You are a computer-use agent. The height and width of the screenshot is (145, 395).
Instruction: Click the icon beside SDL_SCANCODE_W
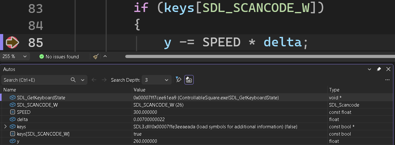13,105
